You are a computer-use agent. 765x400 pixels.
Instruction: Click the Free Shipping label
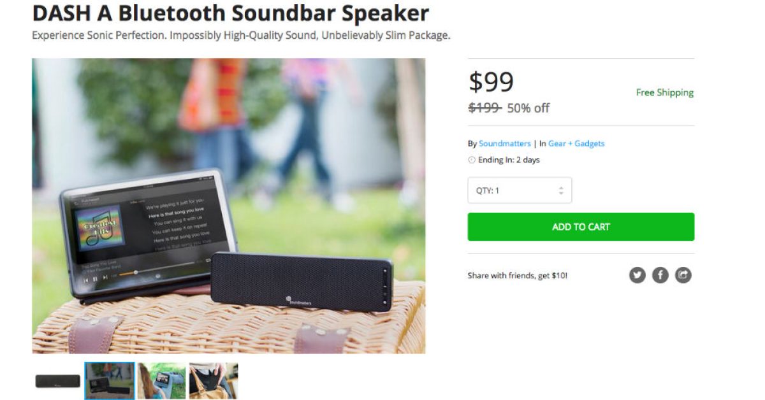[664, 92]
